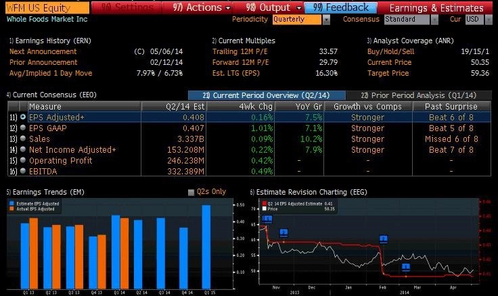This screenshot has width=498, height=296.
Task: Click the Q4 13 orange actual bar
Action: [x=101, y=262]
